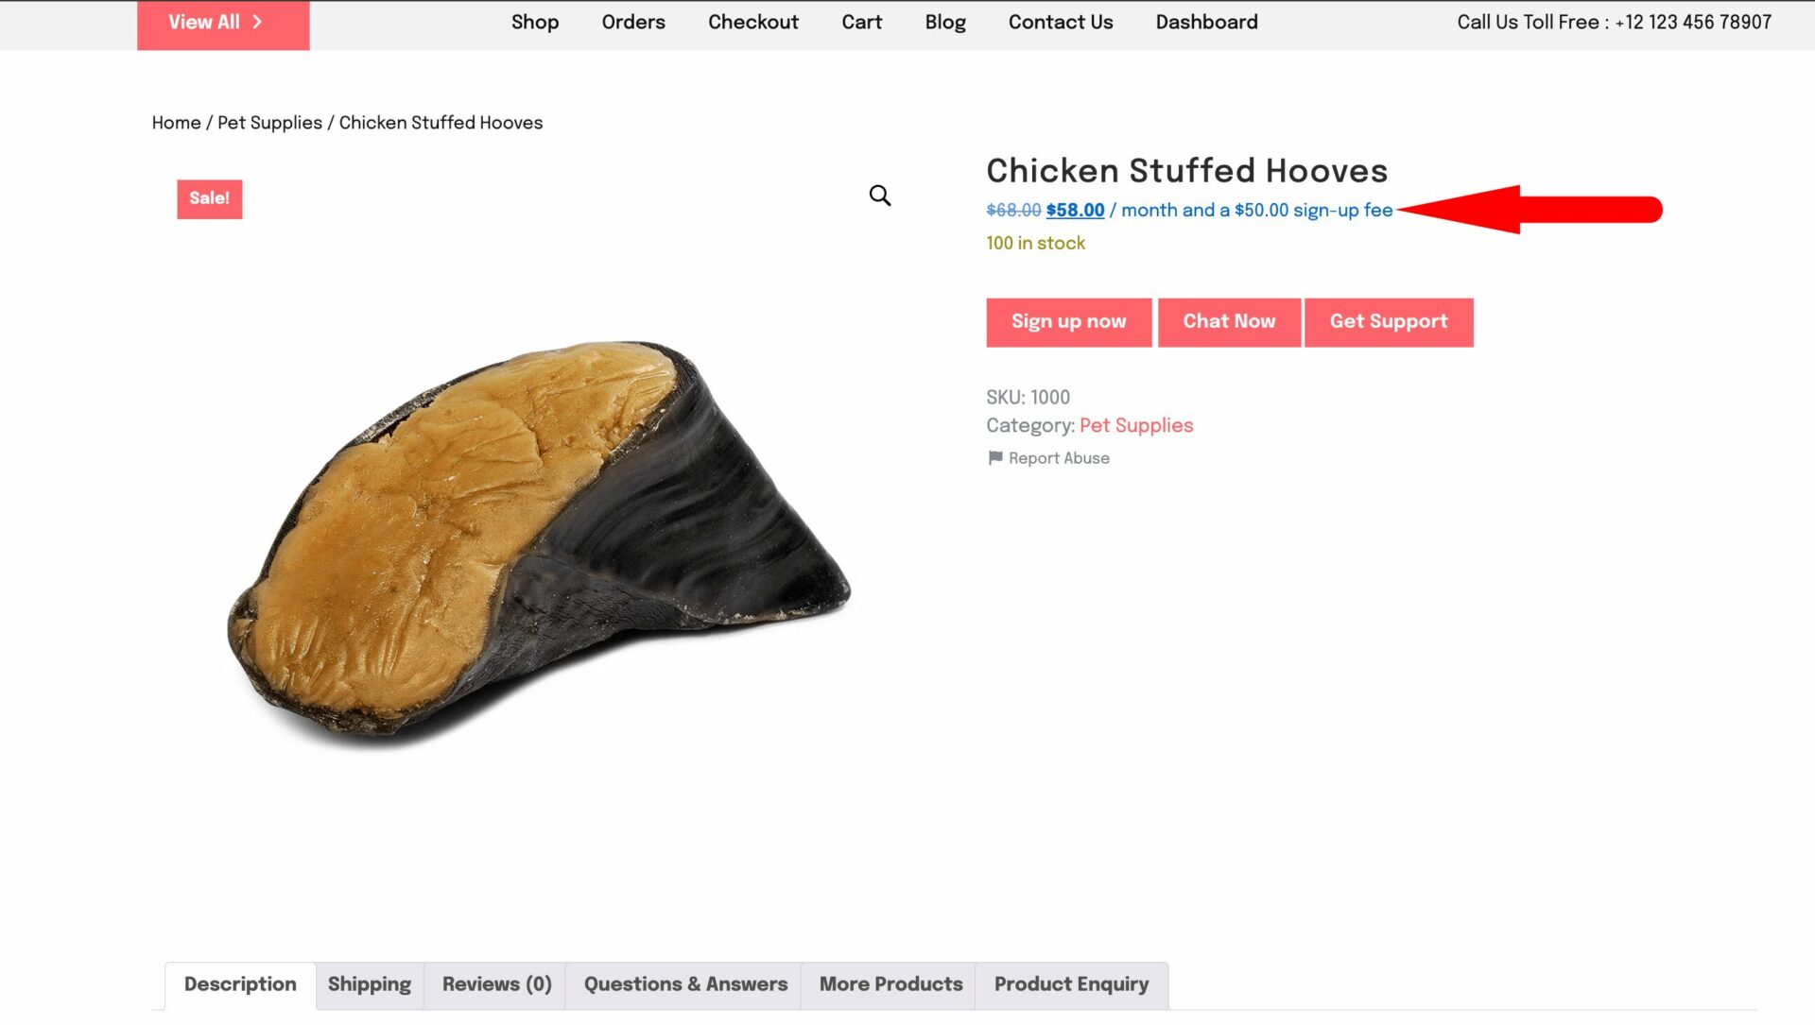Click the Home breadcrumb link

tap(176, 123)
